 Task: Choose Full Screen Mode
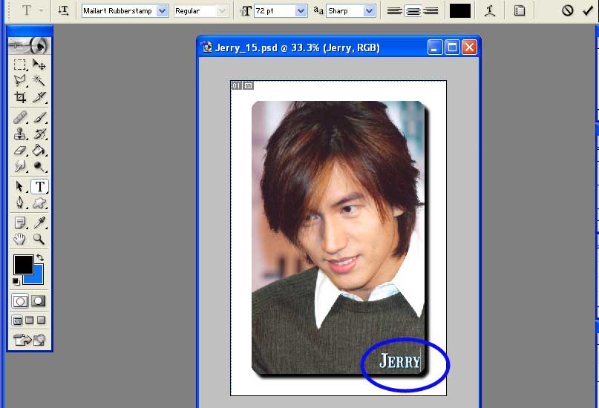coord(41,320)
